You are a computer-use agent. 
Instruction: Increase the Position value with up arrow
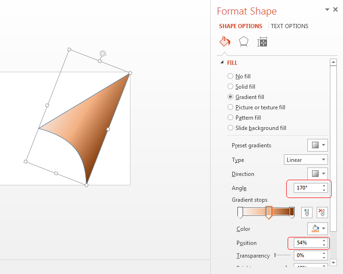[324, 241]
